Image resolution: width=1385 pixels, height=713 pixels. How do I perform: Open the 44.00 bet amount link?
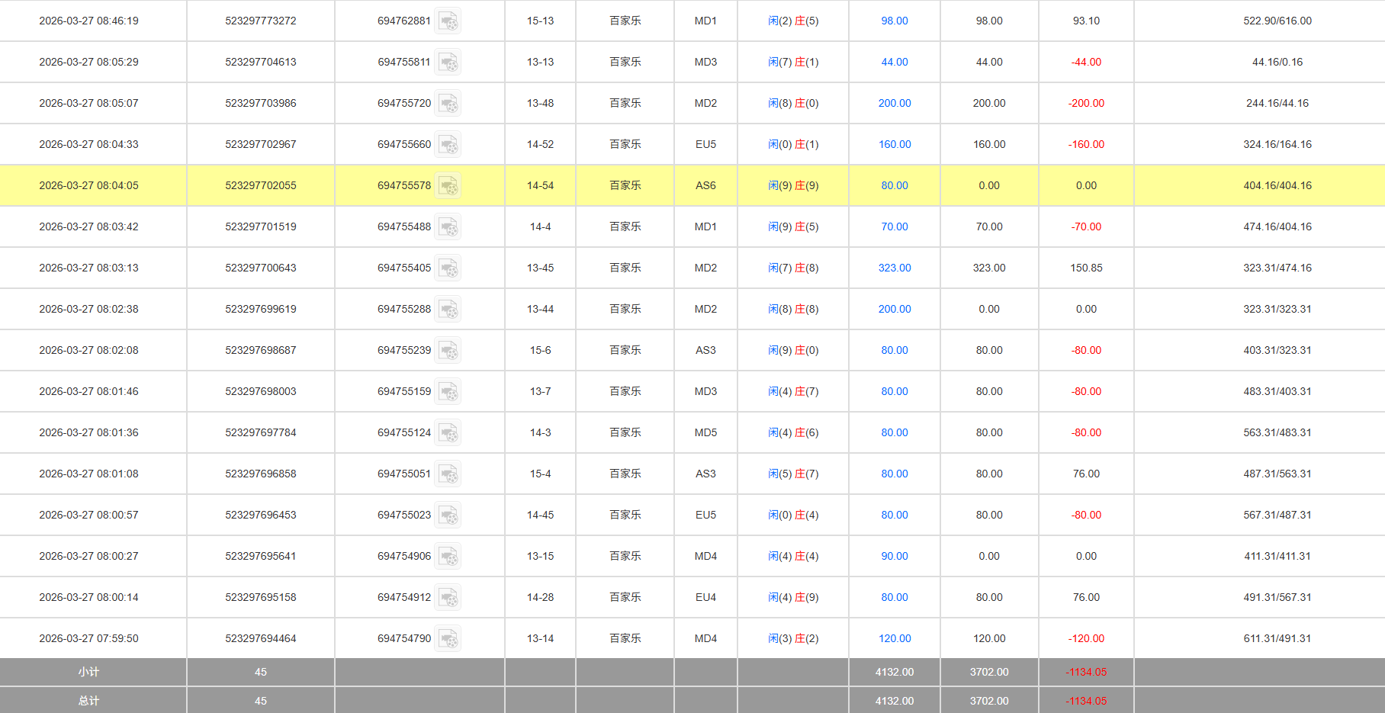(x=894, y=62)
